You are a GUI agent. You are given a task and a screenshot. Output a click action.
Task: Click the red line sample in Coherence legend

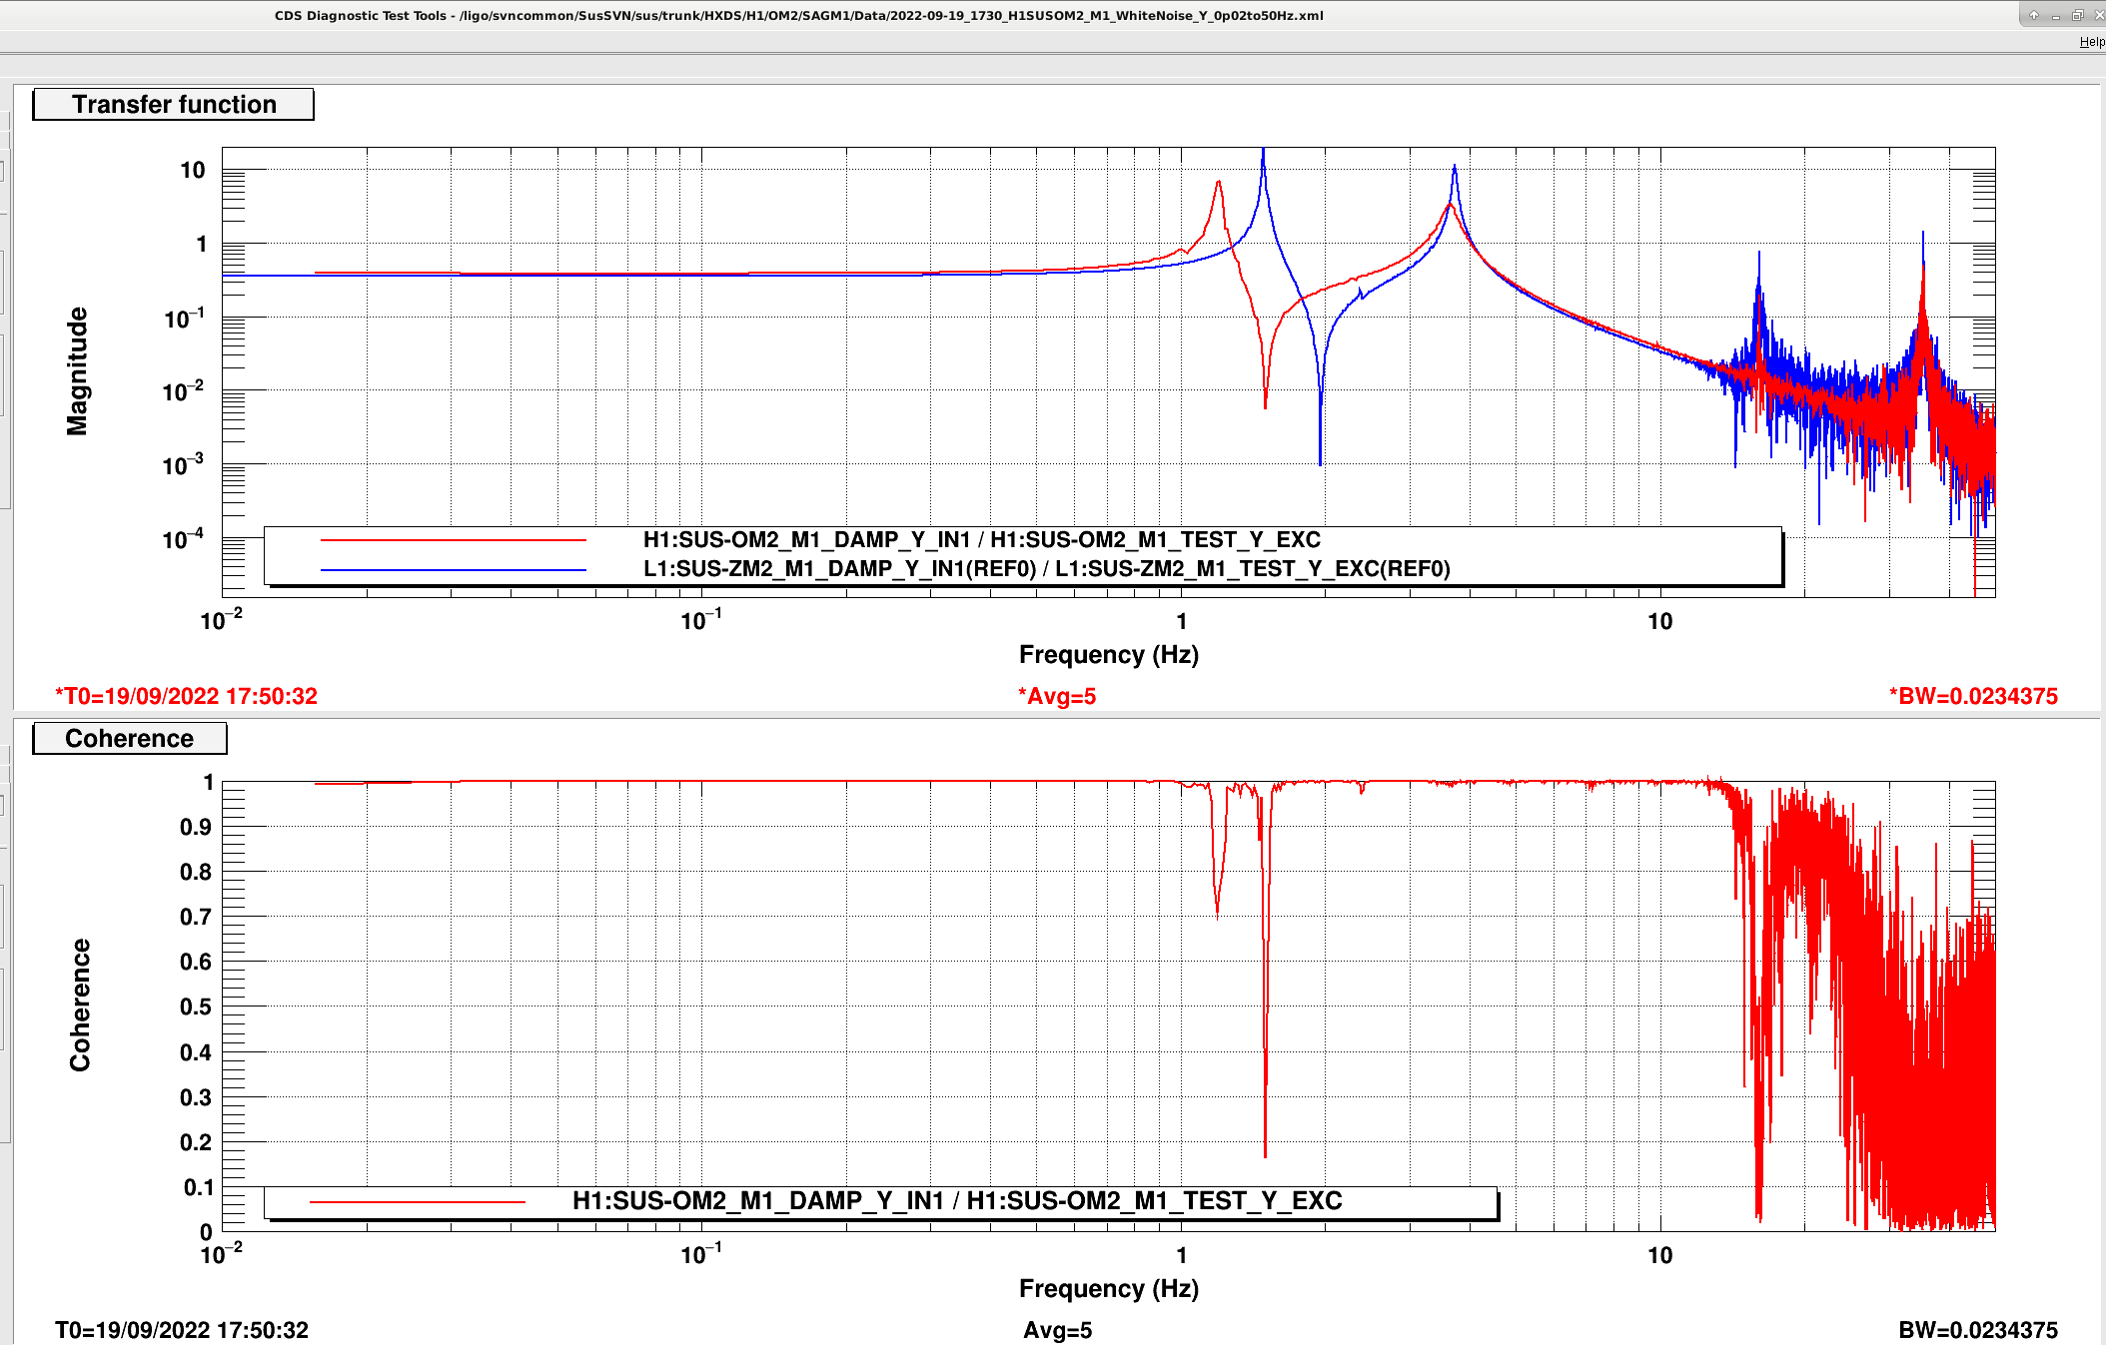point(417,1201)
